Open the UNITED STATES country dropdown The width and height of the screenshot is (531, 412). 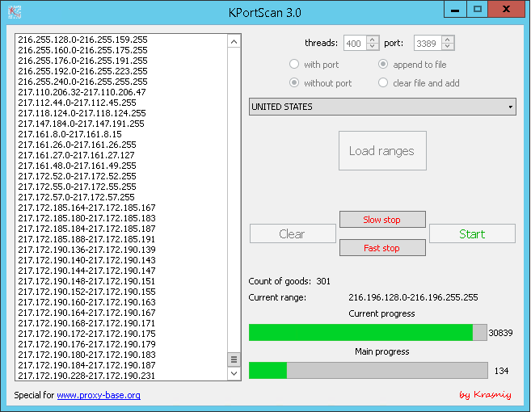click(x=382, y=107)
